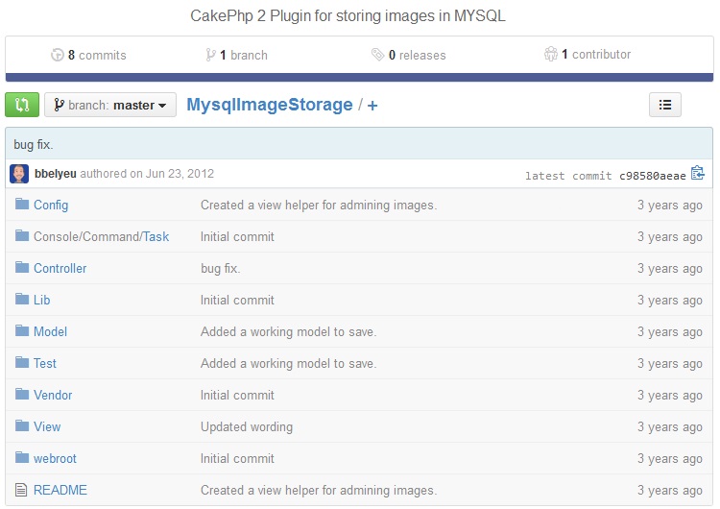The image size is (720, 509).
Task: Click the Lib folder icon
Action: 21,299
